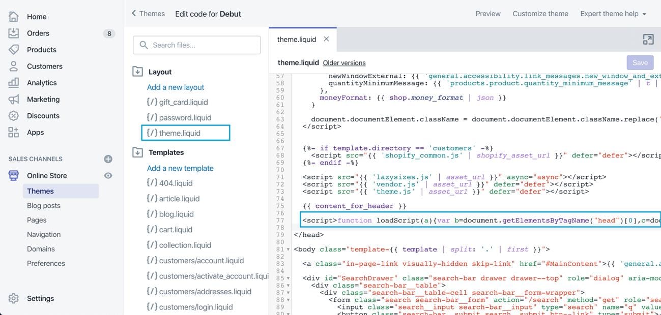This screenshot has height=315, width=661.
Task: Open 404.liquid template
Action: (169, 183)
